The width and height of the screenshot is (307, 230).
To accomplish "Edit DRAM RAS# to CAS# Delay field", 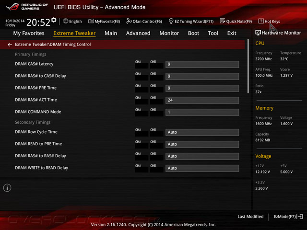I will click(x=202, y=76).
